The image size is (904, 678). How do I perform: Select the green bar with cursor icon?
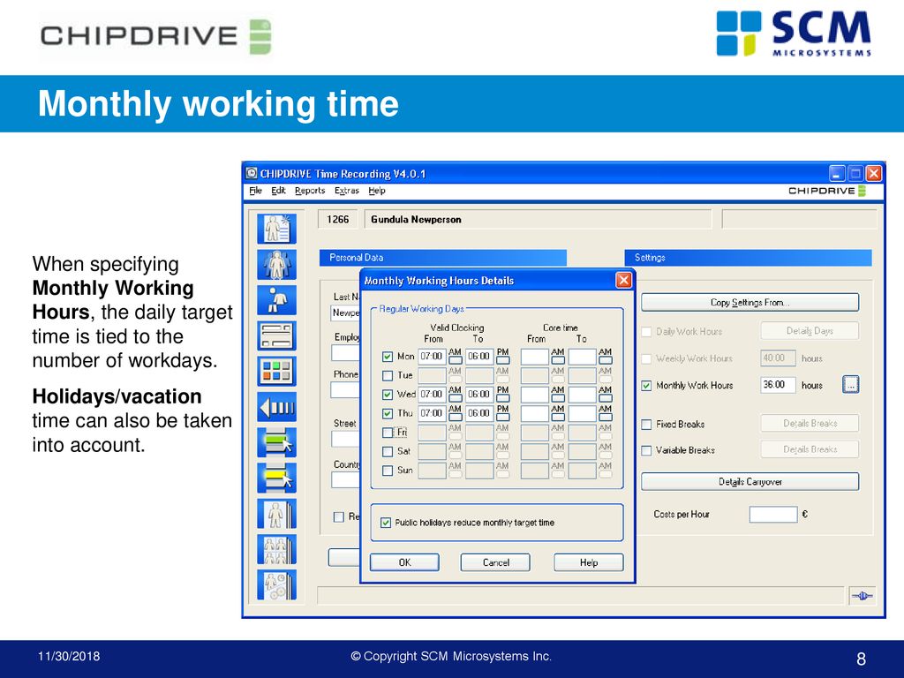276,443
